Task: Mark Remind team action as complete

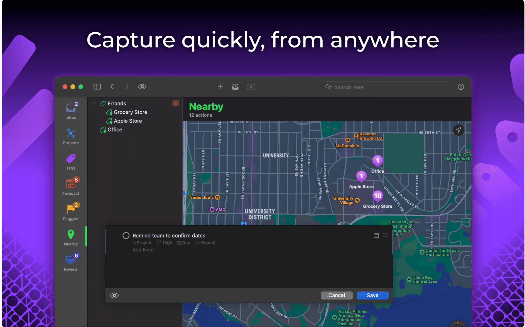Action: point(126,236)
